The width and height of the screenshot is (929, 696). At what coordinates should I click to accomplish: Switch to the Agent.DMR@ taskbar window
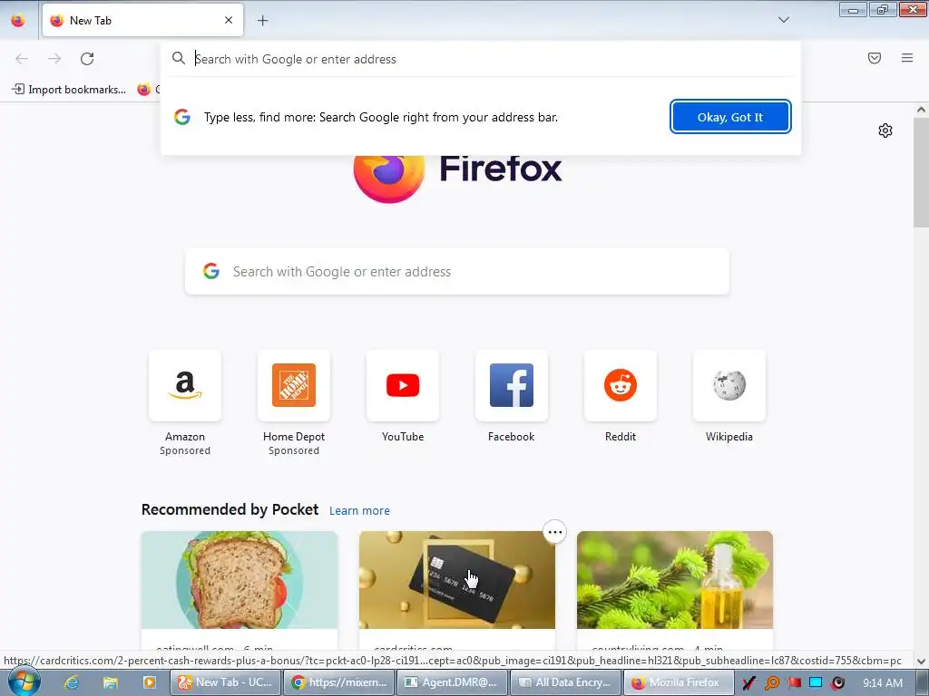pos(452,682)
